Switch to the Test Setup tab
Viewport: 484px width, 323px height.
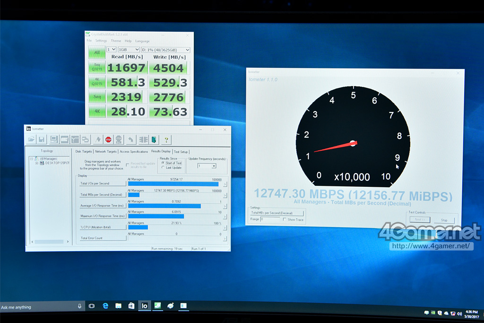pyautogui.click(x=181, y=152)
